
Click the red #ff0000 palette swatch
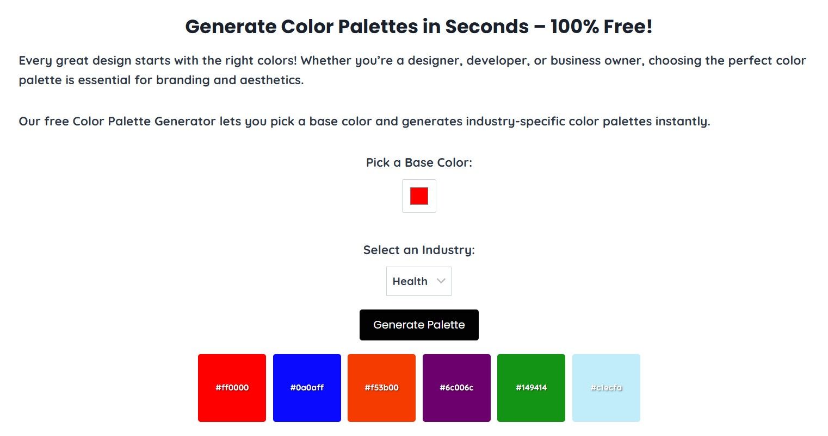[232, 388]
